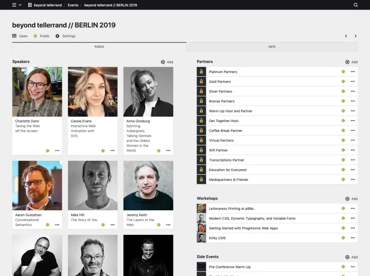This screenshot has width=370, height=276.
Task: Click the Add icon in the Workshops section
Action: coord(347,198)
